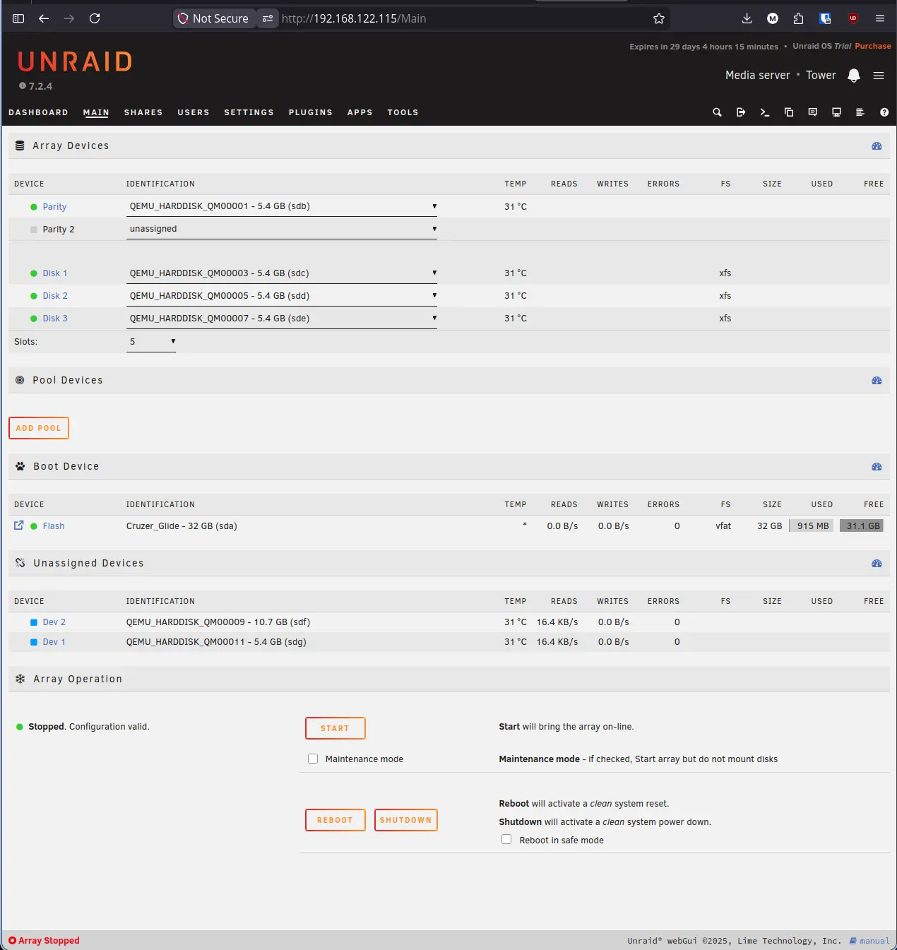Open the search icon in Unraid header

point(717,112)
